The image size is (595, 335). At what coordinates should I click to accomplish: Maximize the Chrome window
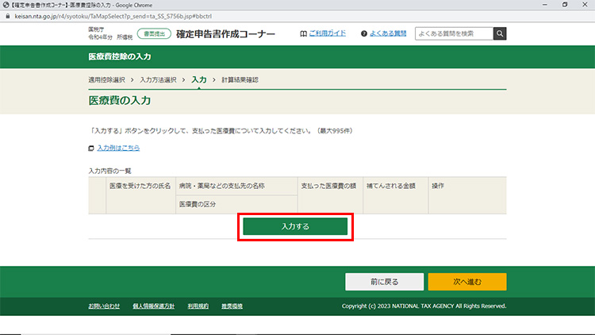point(564,5)
